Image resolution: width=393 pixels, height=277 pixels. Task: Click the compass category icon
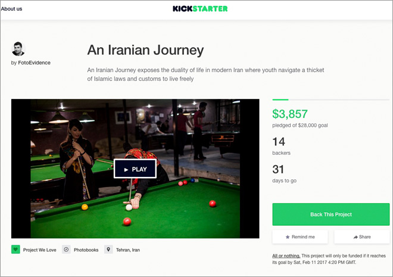(x=66, y=250)
